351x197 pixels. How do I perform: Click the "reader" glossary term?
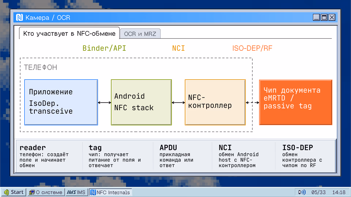click(x=33, y=148)
